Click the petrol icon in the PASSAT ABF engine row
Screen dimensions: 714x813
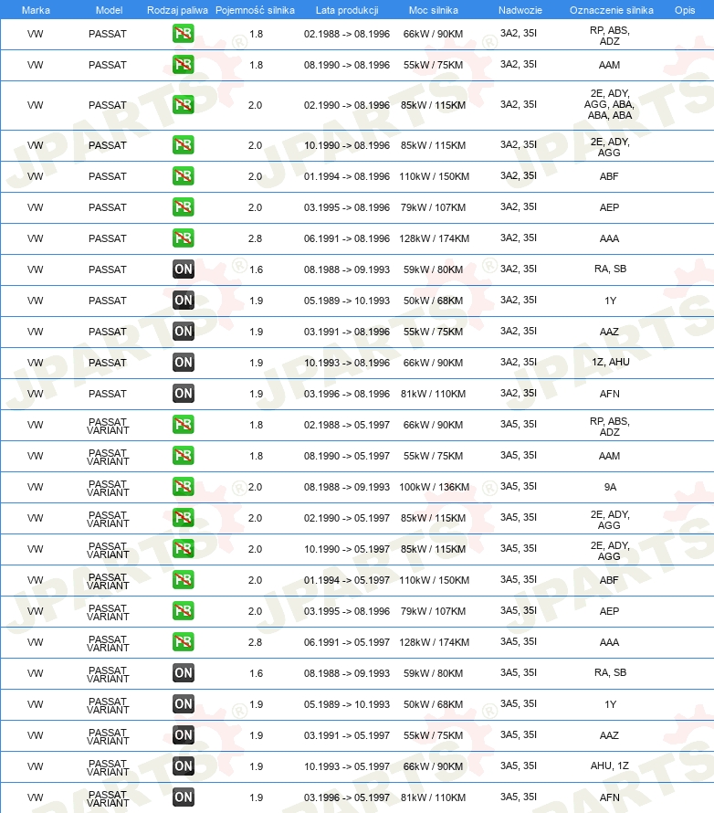pos(184,176)
